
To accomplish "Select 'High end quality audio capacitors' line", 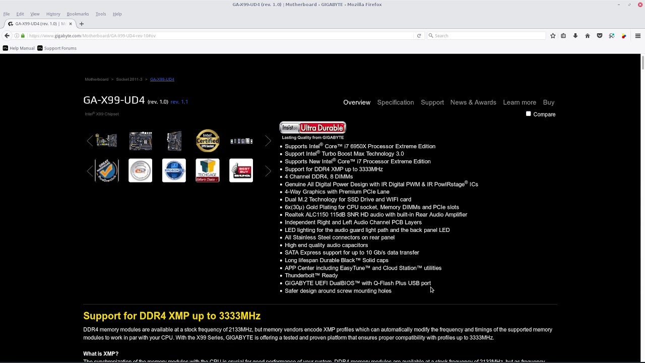I will (x=327, y=245).
